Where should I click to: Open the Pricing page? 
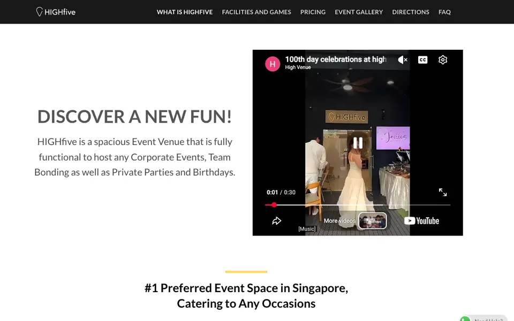[313, 12]
